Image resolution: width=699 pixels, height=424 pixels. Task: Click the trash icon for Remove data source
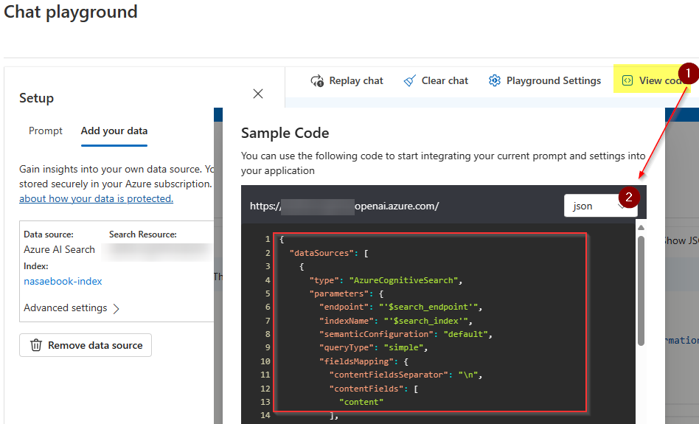pos(35,345)
